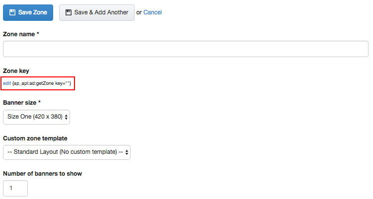This screenshot has height=199, width=373.
Task: Click the Number of banners to show label
Action: pyautogui.click(x=42, y=174)
